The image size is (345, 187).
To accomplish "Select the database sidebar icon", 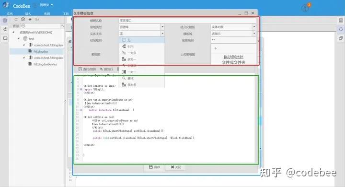I will [5, 21].
